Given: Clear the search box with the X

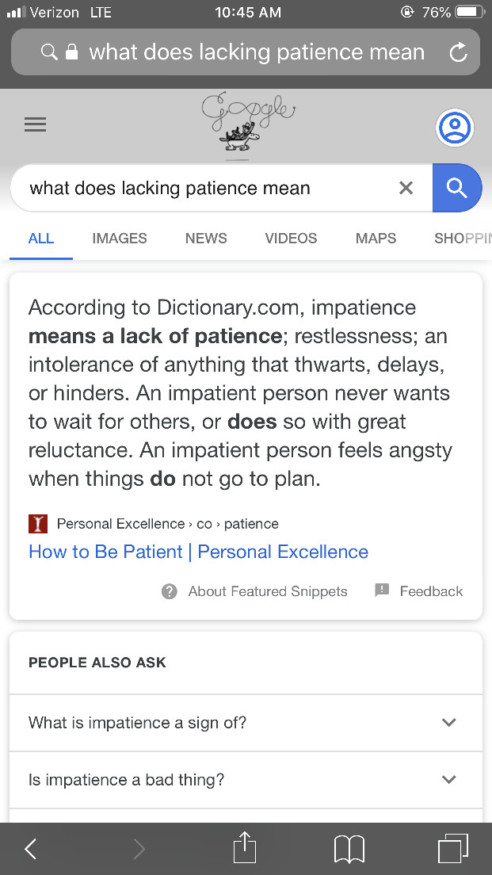Looking at the screenshot, I should click(406, 188).
